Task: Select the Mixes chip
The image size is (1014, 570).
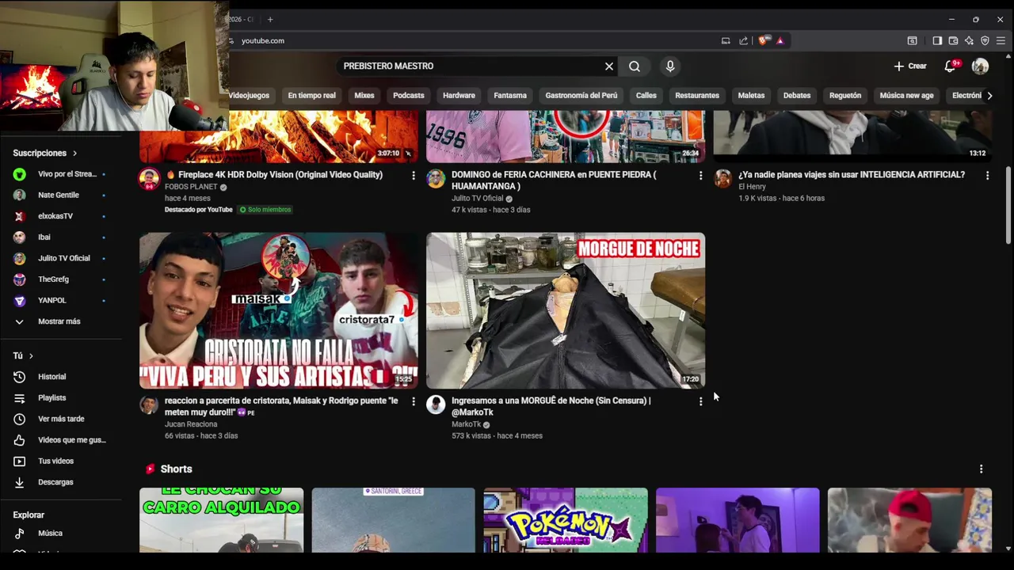Action: 364,96
